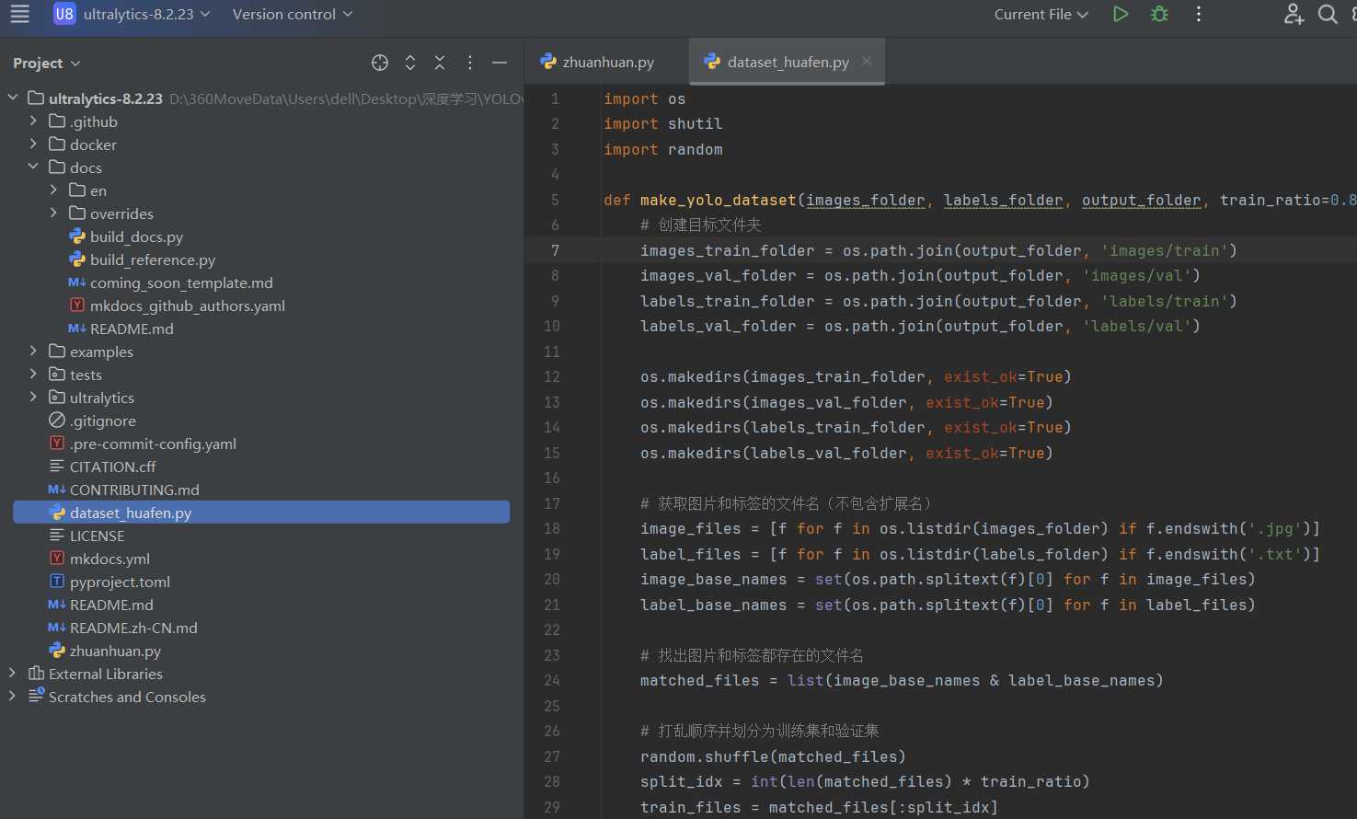The height and width of the screenshot is (819, 1357).
Task: Click the Scratches and Consoles icon
Action: click(37, 696)
